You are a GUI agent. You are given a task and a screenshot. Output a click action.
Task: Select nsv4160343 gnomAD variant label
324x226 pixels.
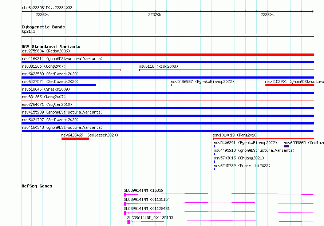[x=62, y=127]
